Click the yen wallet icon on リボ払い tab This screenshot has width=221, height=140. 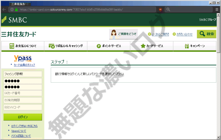tap(51, 46)
